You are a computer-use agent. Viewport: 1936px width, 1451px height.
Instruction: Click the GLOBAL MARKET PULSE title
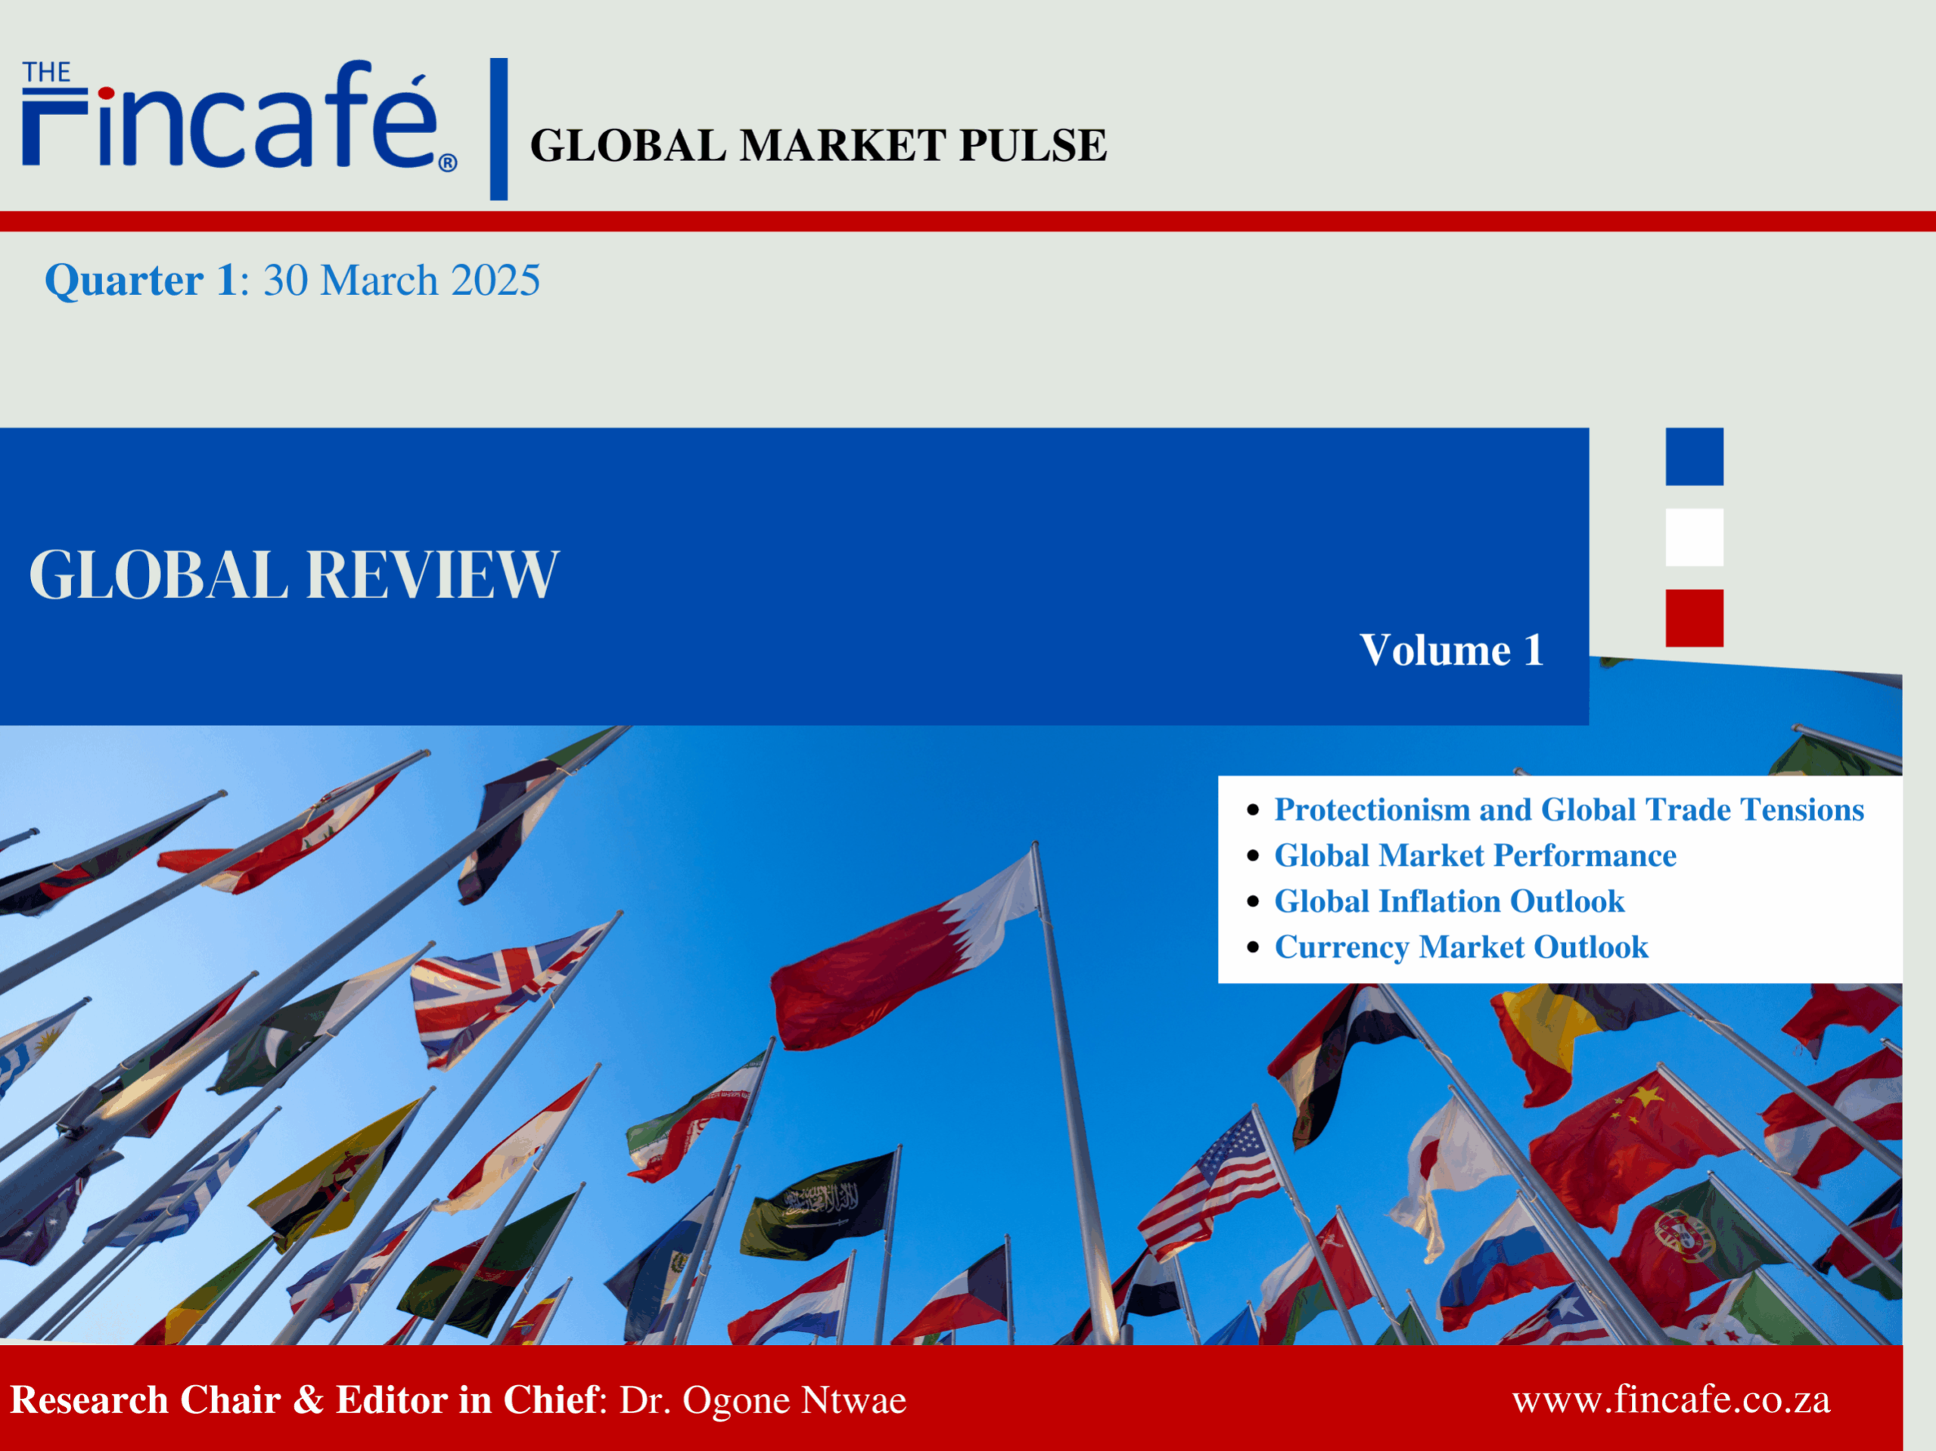[818, 145]
